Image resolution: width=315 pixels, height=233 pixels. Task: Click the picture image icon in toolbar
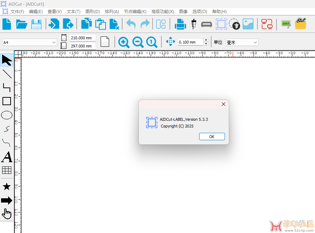click(x=248, y=24)
